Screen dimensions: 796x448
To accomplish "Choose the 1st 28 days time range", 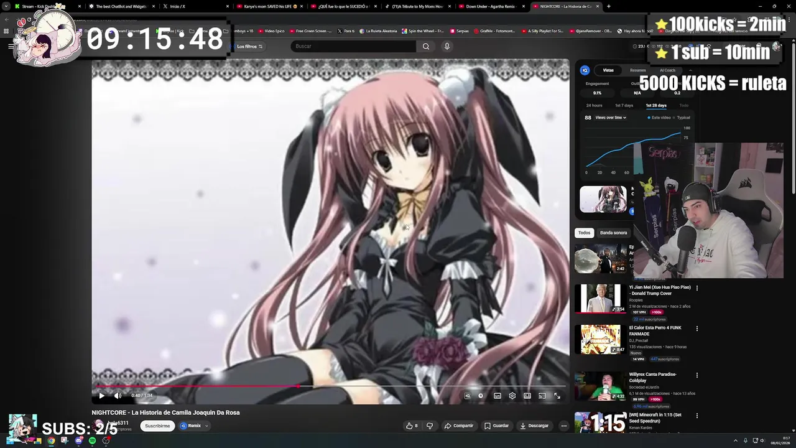I will [x=655, y=105].
